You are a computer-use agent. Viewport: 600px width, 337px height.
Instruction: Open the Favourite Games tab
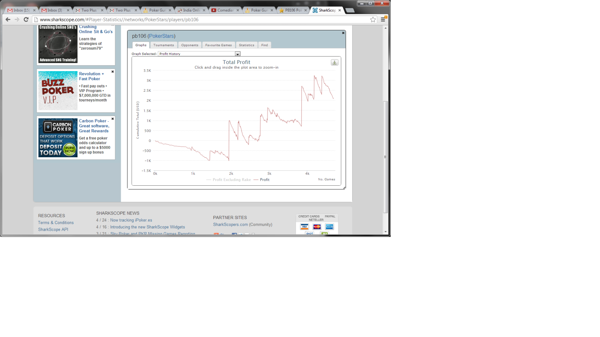point(219,45)
